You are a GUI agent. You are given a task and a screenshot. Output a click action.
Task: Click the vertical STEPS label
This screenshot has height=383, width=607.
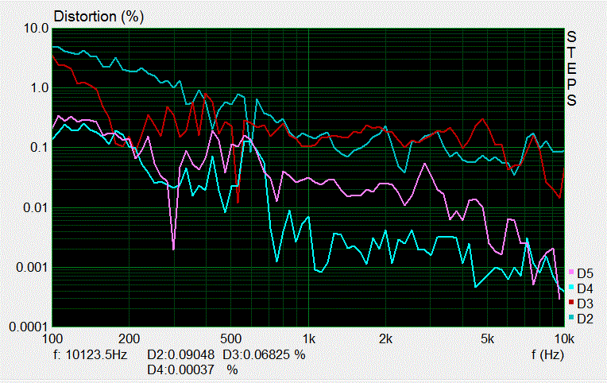tap(571, 69)
